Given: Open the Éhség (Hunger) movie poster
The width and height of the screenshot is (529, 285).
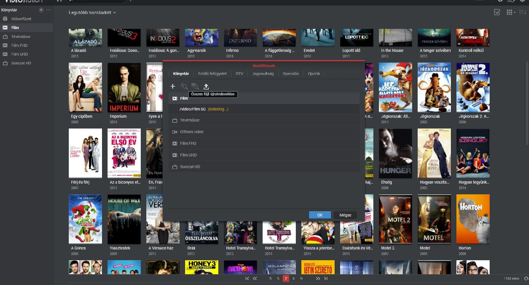Looking at the screenshot, I should 396,153.
